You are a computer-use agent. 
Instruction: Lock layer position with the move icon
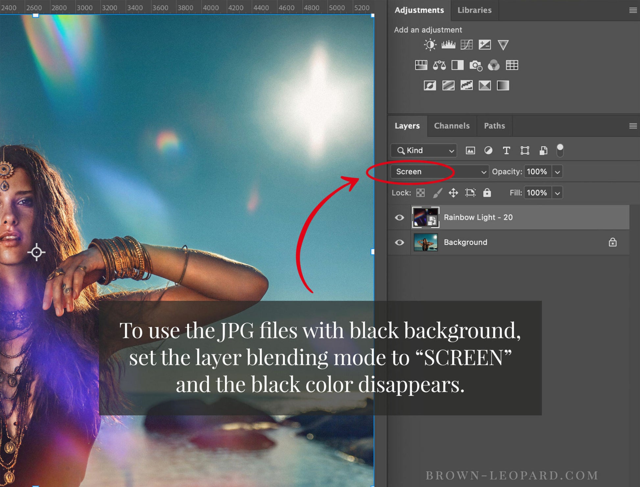click(x=453, y=193)
